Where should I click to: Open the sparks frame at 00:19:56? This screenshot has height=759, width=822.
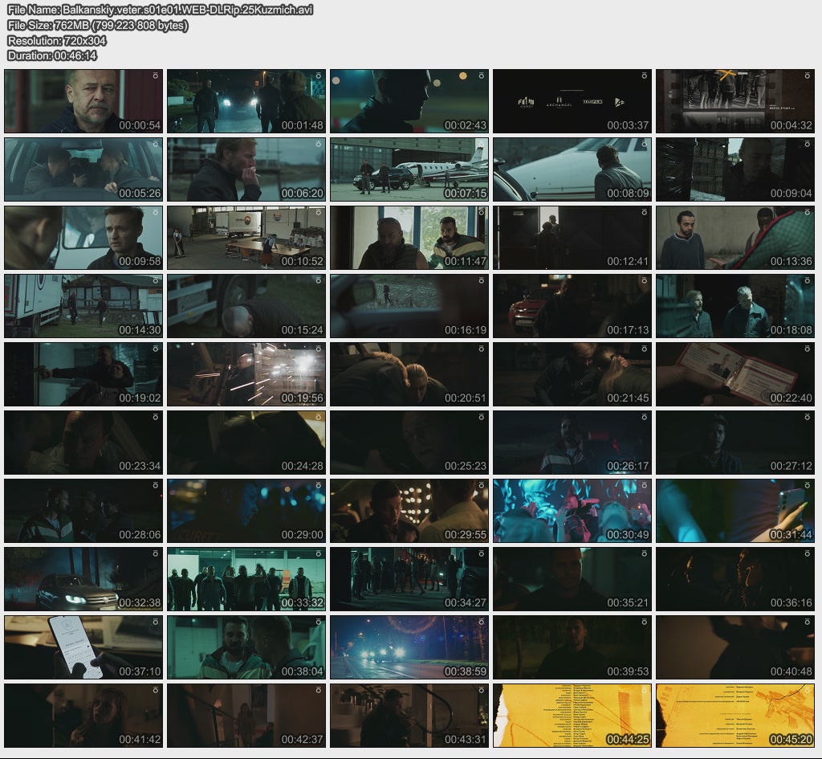tap(246, 374)
